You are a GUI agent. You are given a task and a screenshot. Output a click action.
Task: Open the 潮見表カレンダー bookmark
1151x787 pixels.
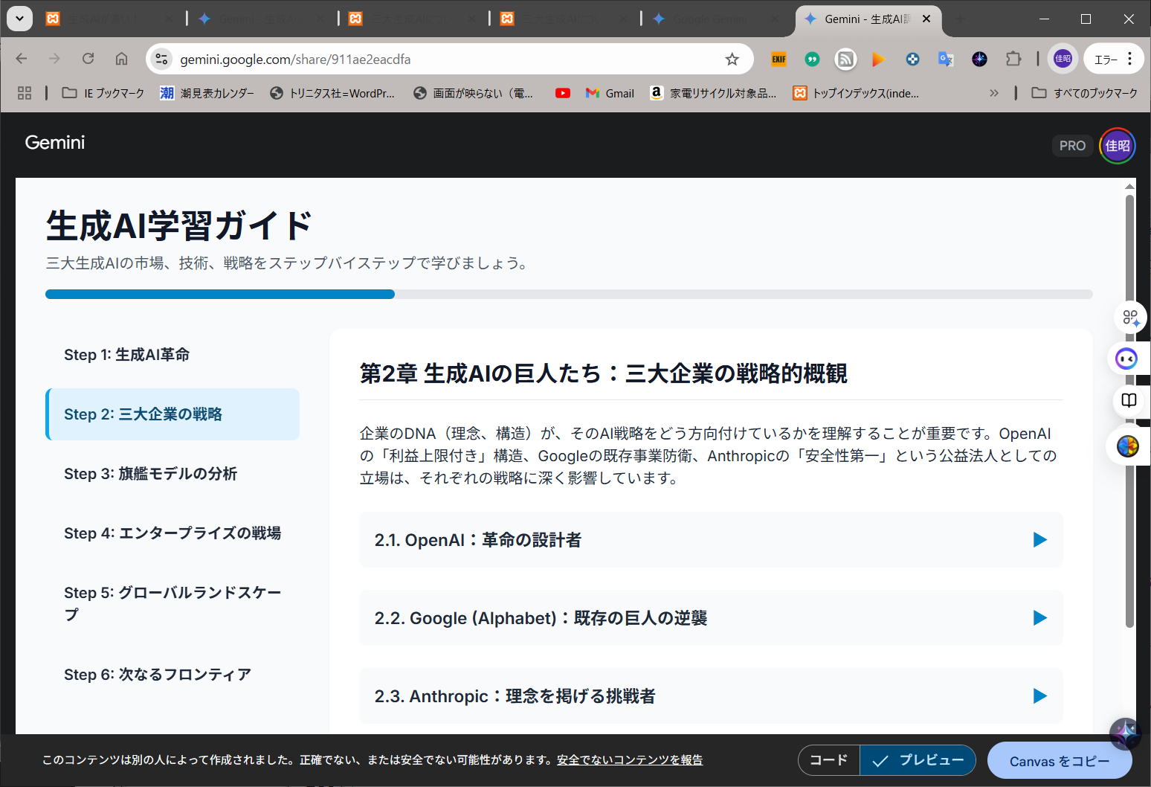(207, 93)
